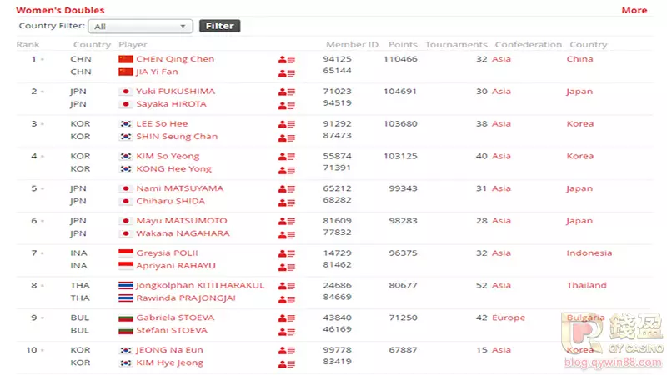Expand the arrow next to rank 5
667x375 pixels.
pos(43,189)
